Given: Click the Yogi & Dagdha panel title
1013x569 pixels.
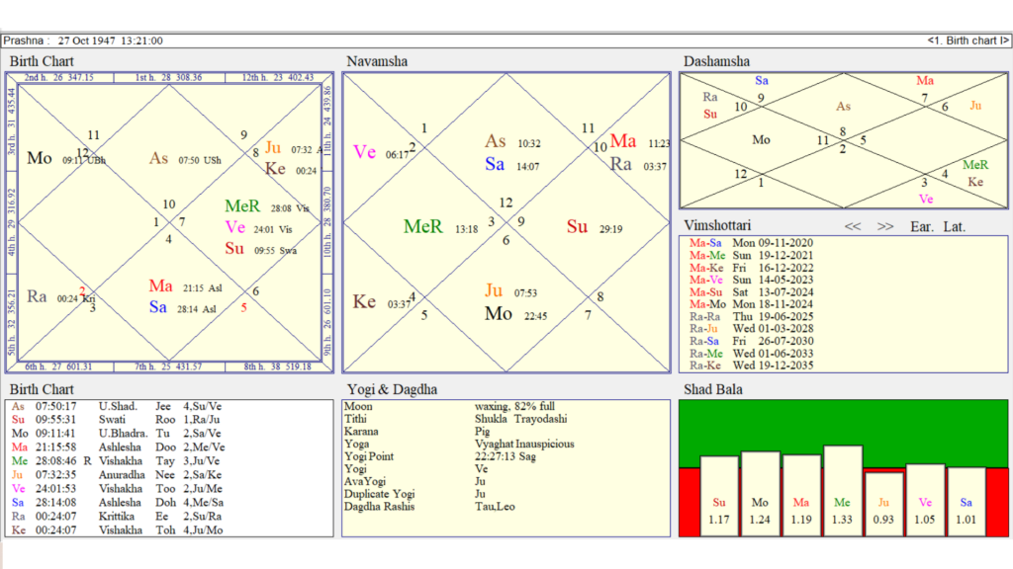Looking at the screenshot, I should (392, 389).
